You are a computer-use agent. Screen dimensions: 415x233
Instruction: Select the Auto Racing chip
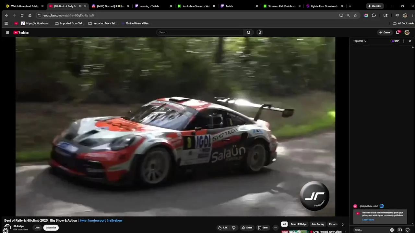[x=318, y=224]
